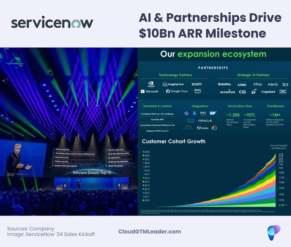Click the '147%' growth label
Image resolution: width=291 pixels, height=247 pixels.
coord(281,188)
